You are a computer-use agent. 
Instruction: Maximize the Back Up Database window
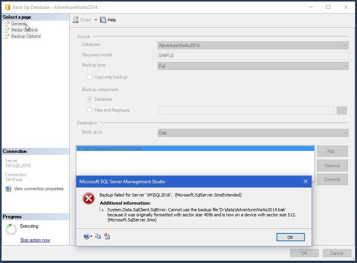328,7
